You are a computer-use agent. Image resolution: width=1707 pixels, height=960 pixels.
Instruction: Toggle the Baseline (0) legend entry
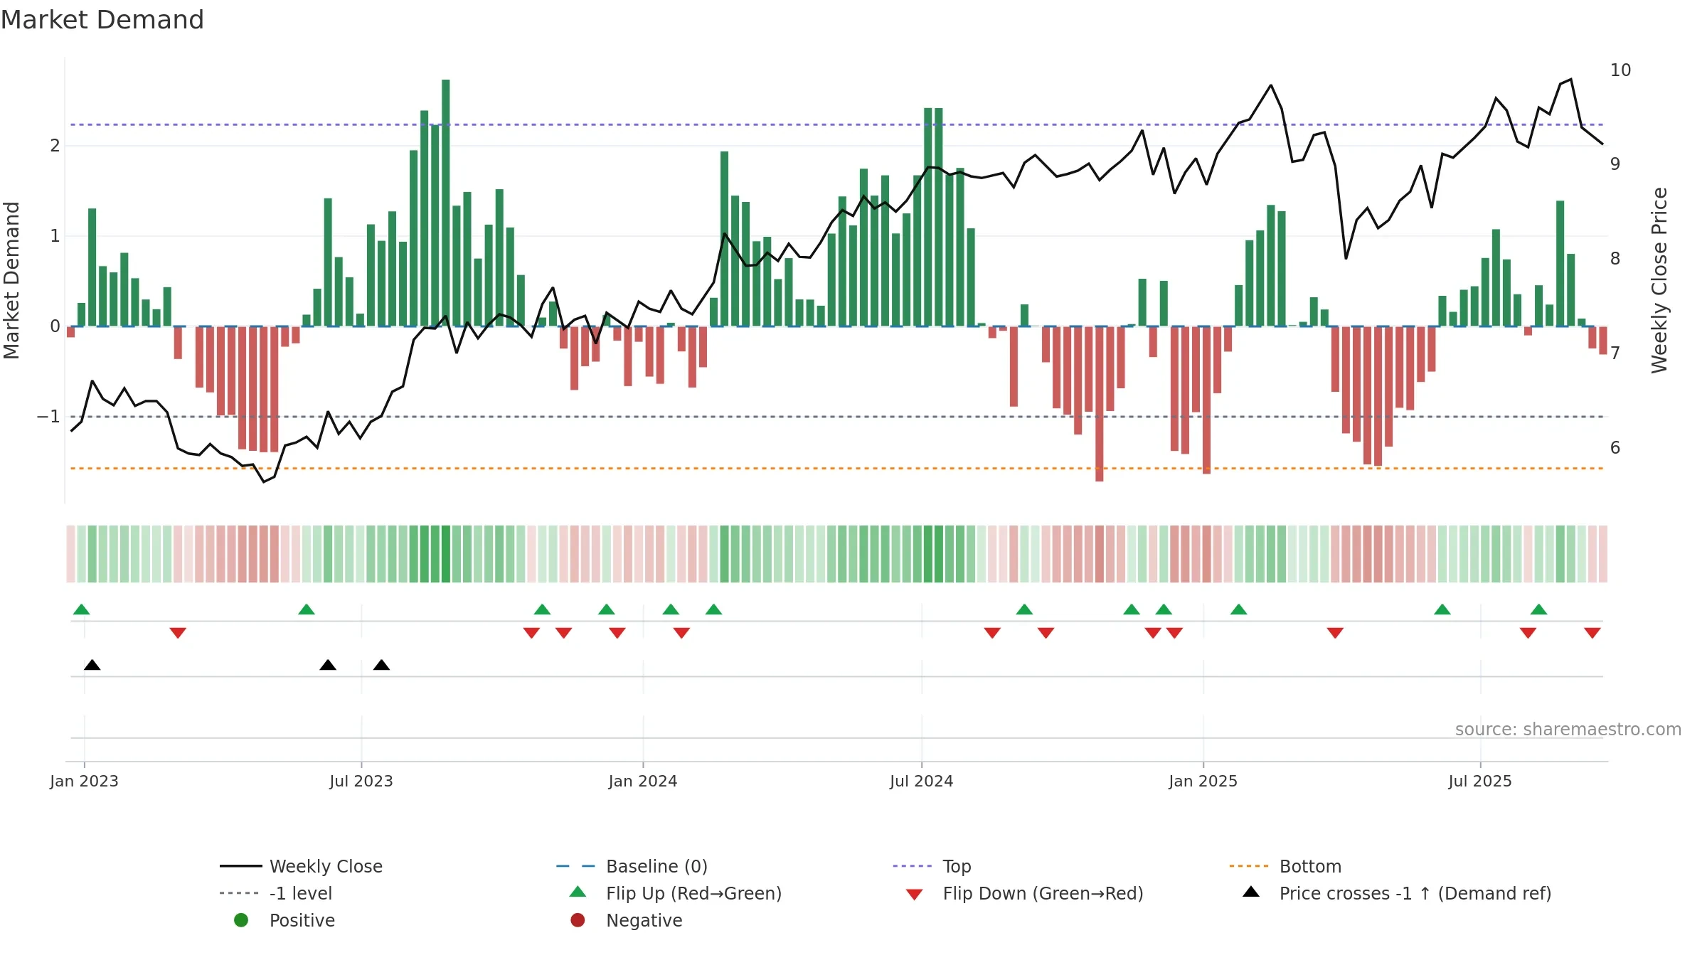(632, 866)
